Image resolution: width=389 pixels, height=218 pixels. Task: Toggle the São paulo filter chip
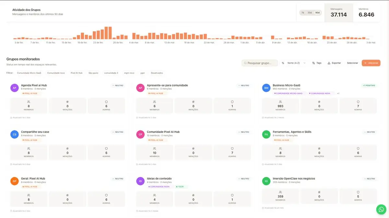[93, 73]
